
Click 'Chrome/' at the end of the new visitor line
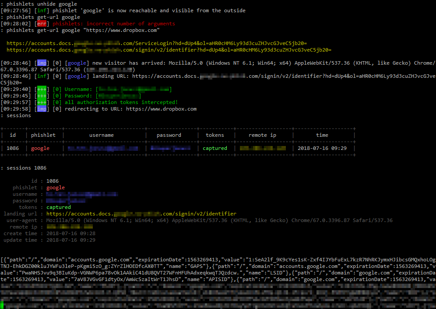tap(425, 63)
